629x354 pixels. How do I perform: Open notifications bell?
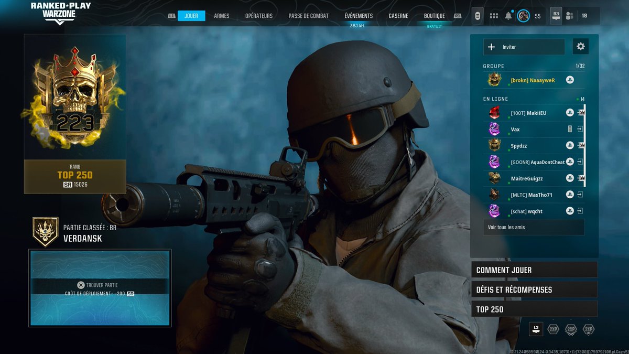coord(508,16)
